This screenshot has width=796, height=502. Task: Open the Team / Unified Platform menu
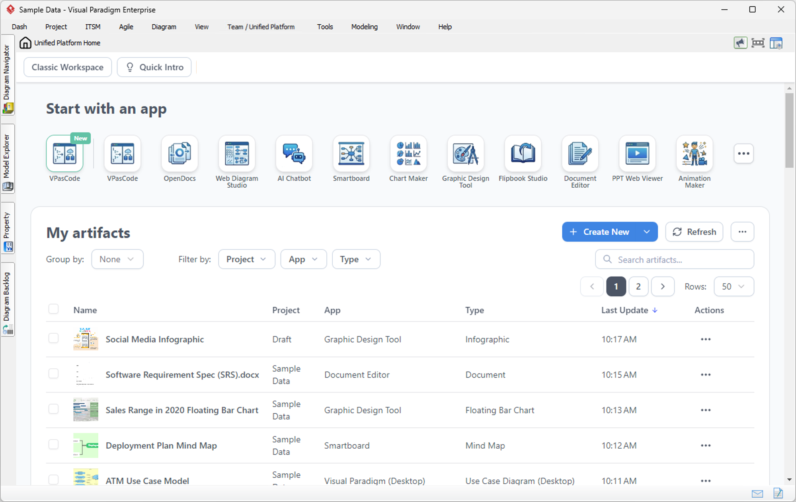[261, 27]
